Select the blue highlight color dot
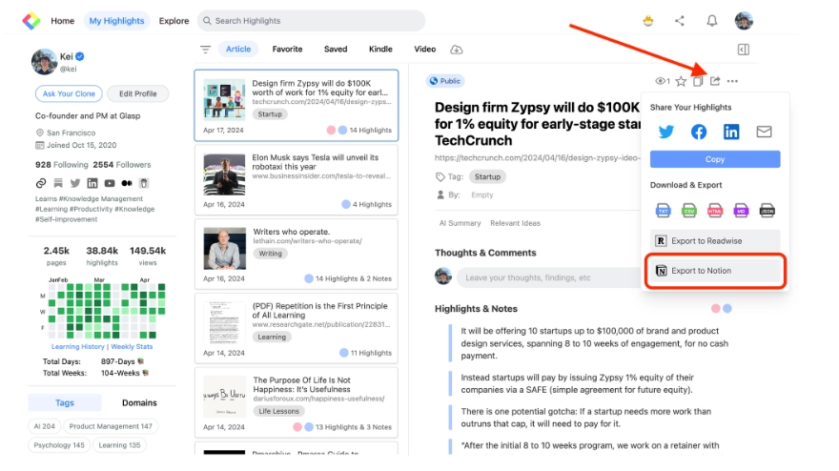Screen dimensions: 839x471 click(727, 308)
